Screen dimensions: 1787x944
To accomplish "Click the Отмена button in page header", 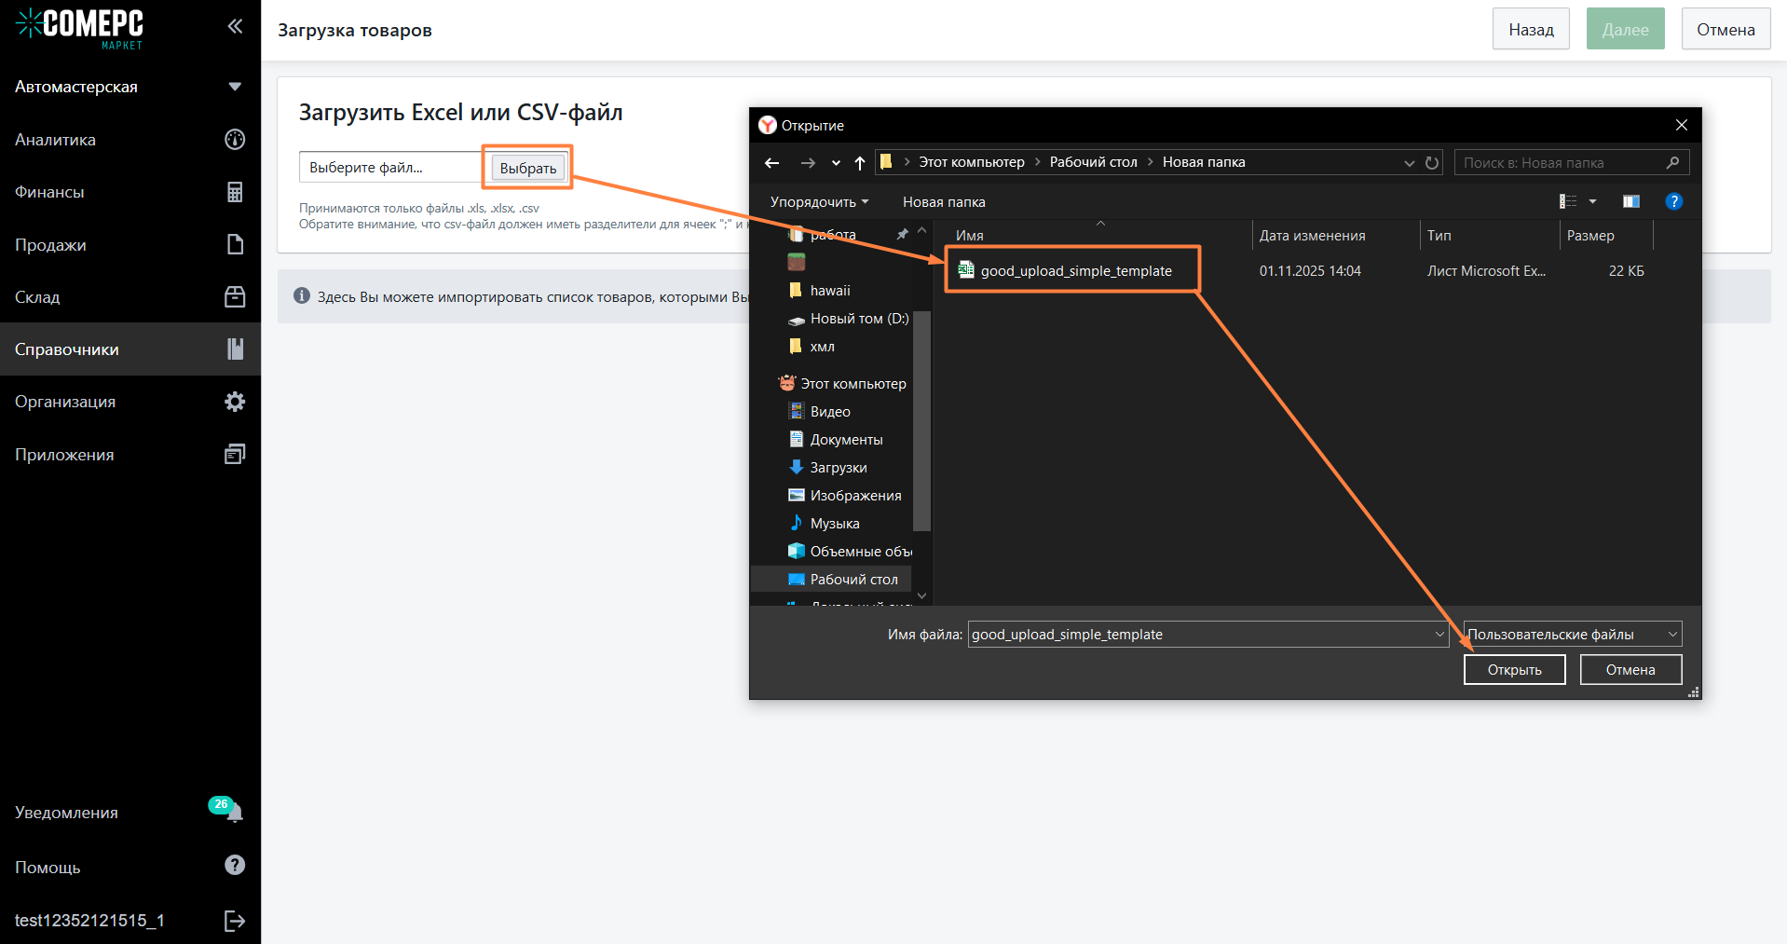I will [x=1726, y=30].
